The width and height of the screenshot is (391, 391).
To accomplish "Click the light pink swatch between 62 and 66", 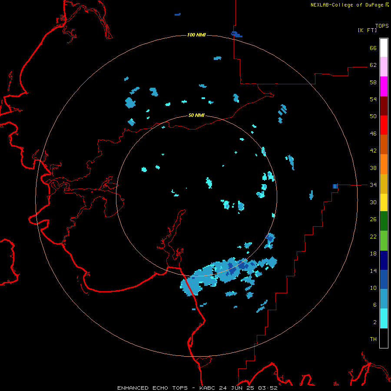I will (x=384, y=66).
